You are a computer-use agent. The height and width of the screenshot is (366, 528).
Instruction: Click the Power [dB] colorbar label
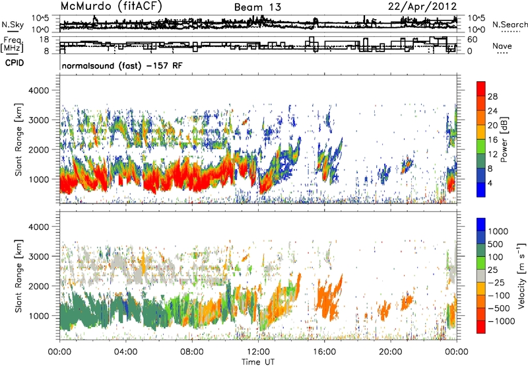pyautogui.click(x=504, y=139)
